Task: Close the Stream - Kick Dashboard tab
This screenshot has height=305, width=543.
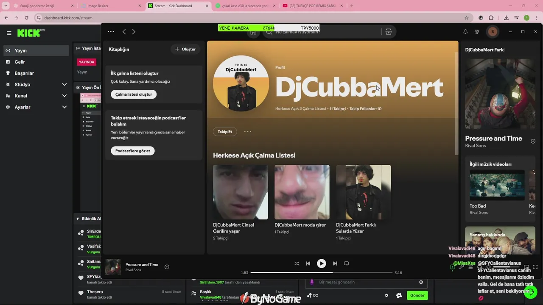Action: click(x=207, y=6)
